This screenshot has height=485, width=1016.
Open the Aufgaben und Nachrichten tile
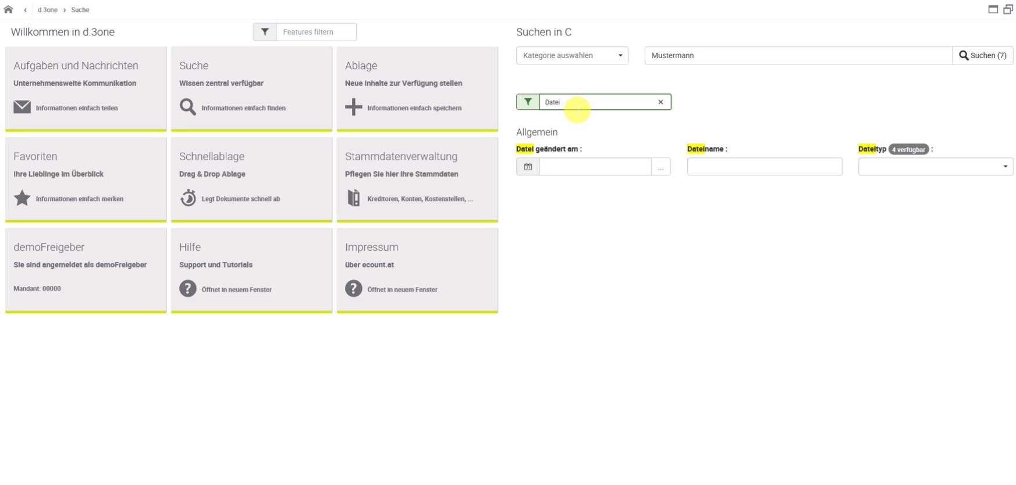click(86, 89)
